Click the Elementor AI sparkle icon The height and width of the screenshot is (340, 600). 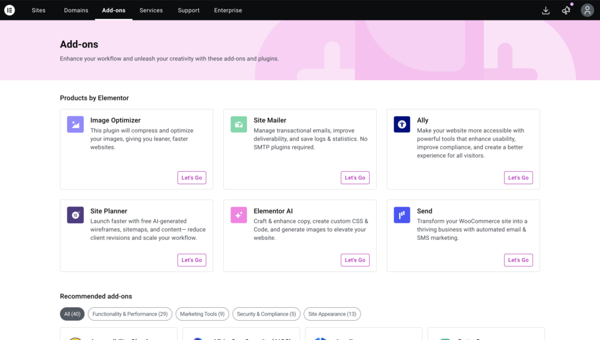[x=238, y=215]
